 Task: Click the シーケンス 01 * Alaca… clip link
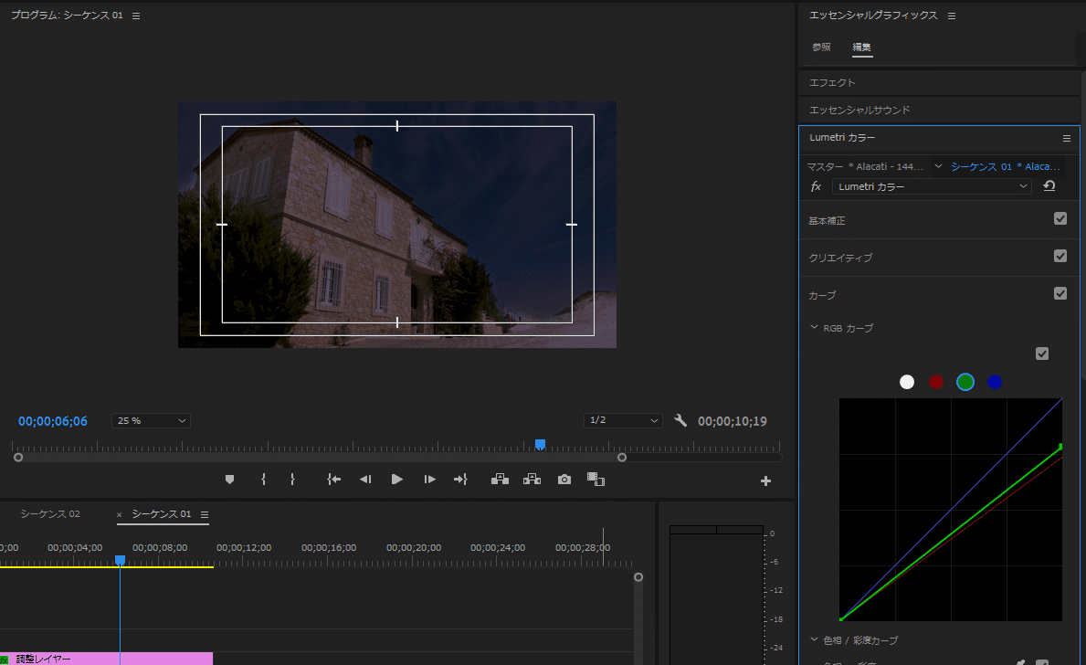(1005, 166)
